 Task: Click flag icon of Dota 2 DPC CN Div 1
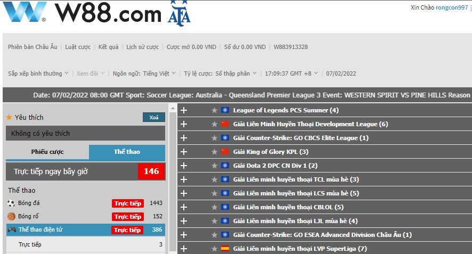click(x=225, y=166)
